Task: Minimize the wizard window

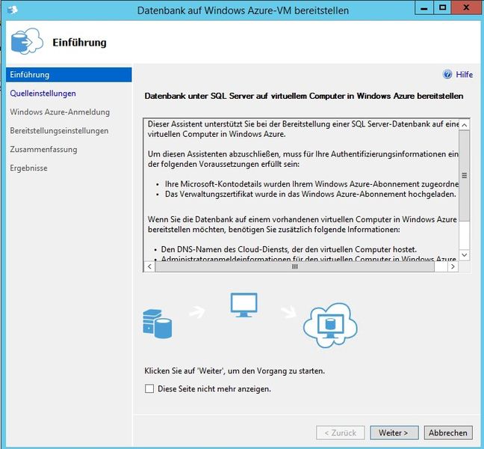Action: pyautogui.click(x=424, y=7)
